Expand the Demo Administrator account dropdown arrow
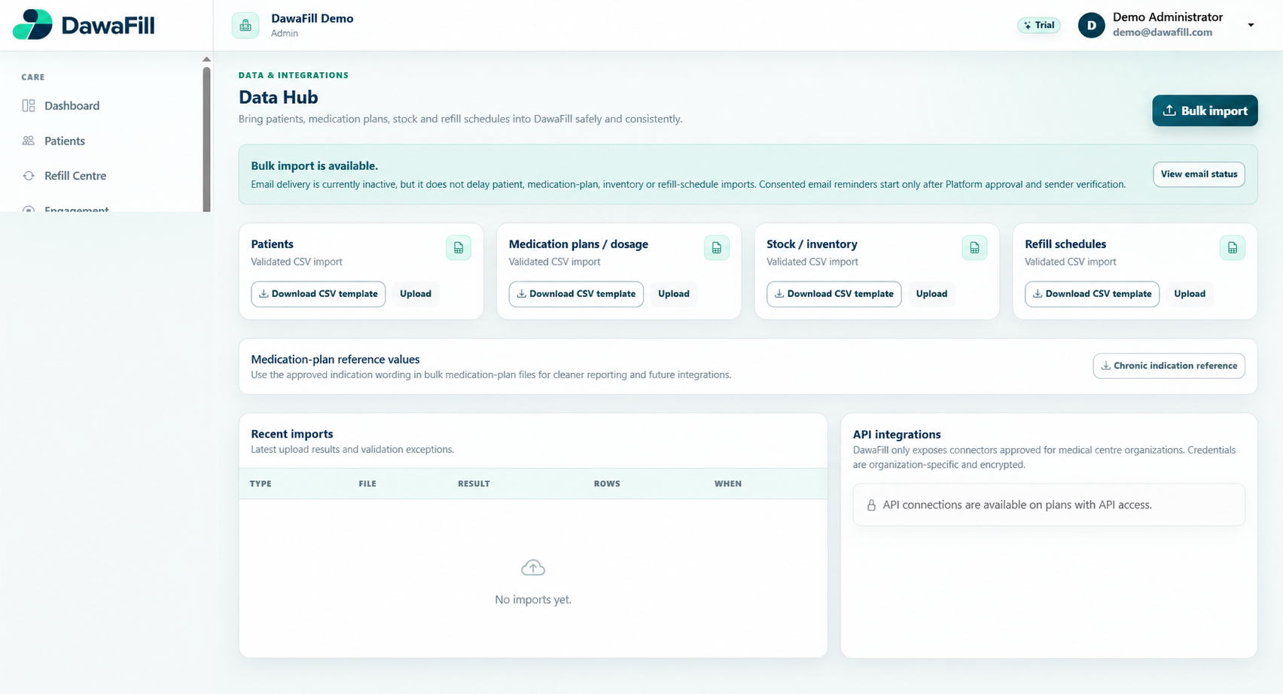This screenshot has width=1283, height=694. click(1251, 25)
